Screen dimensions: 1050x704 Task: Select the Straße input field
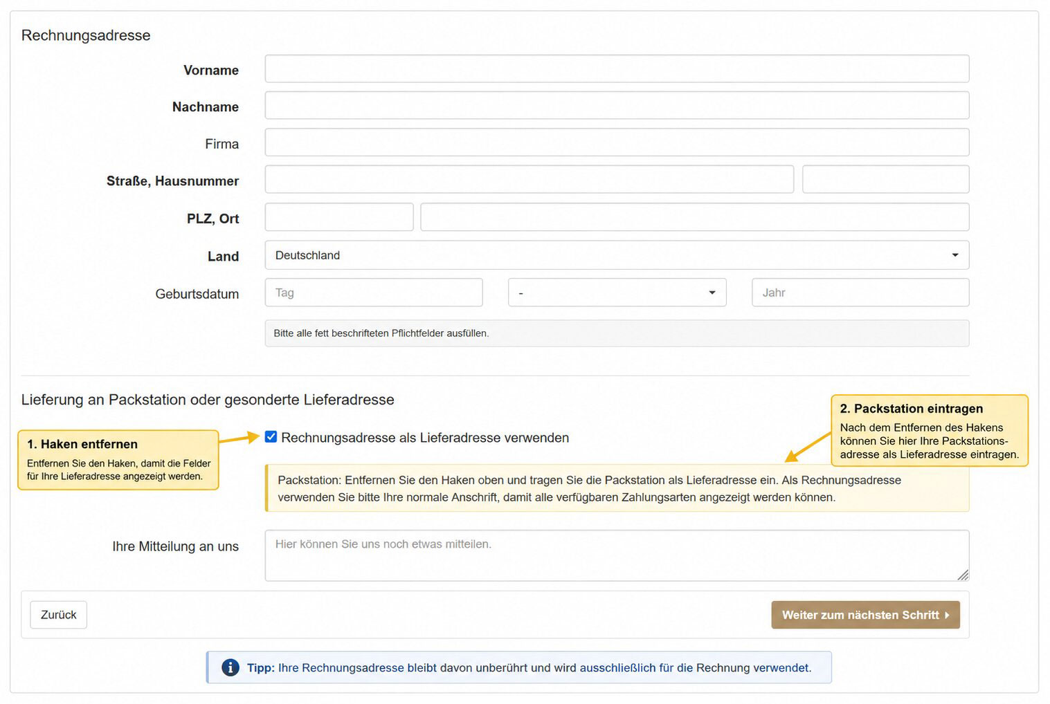pyautogui.click(x=529, y=179)
